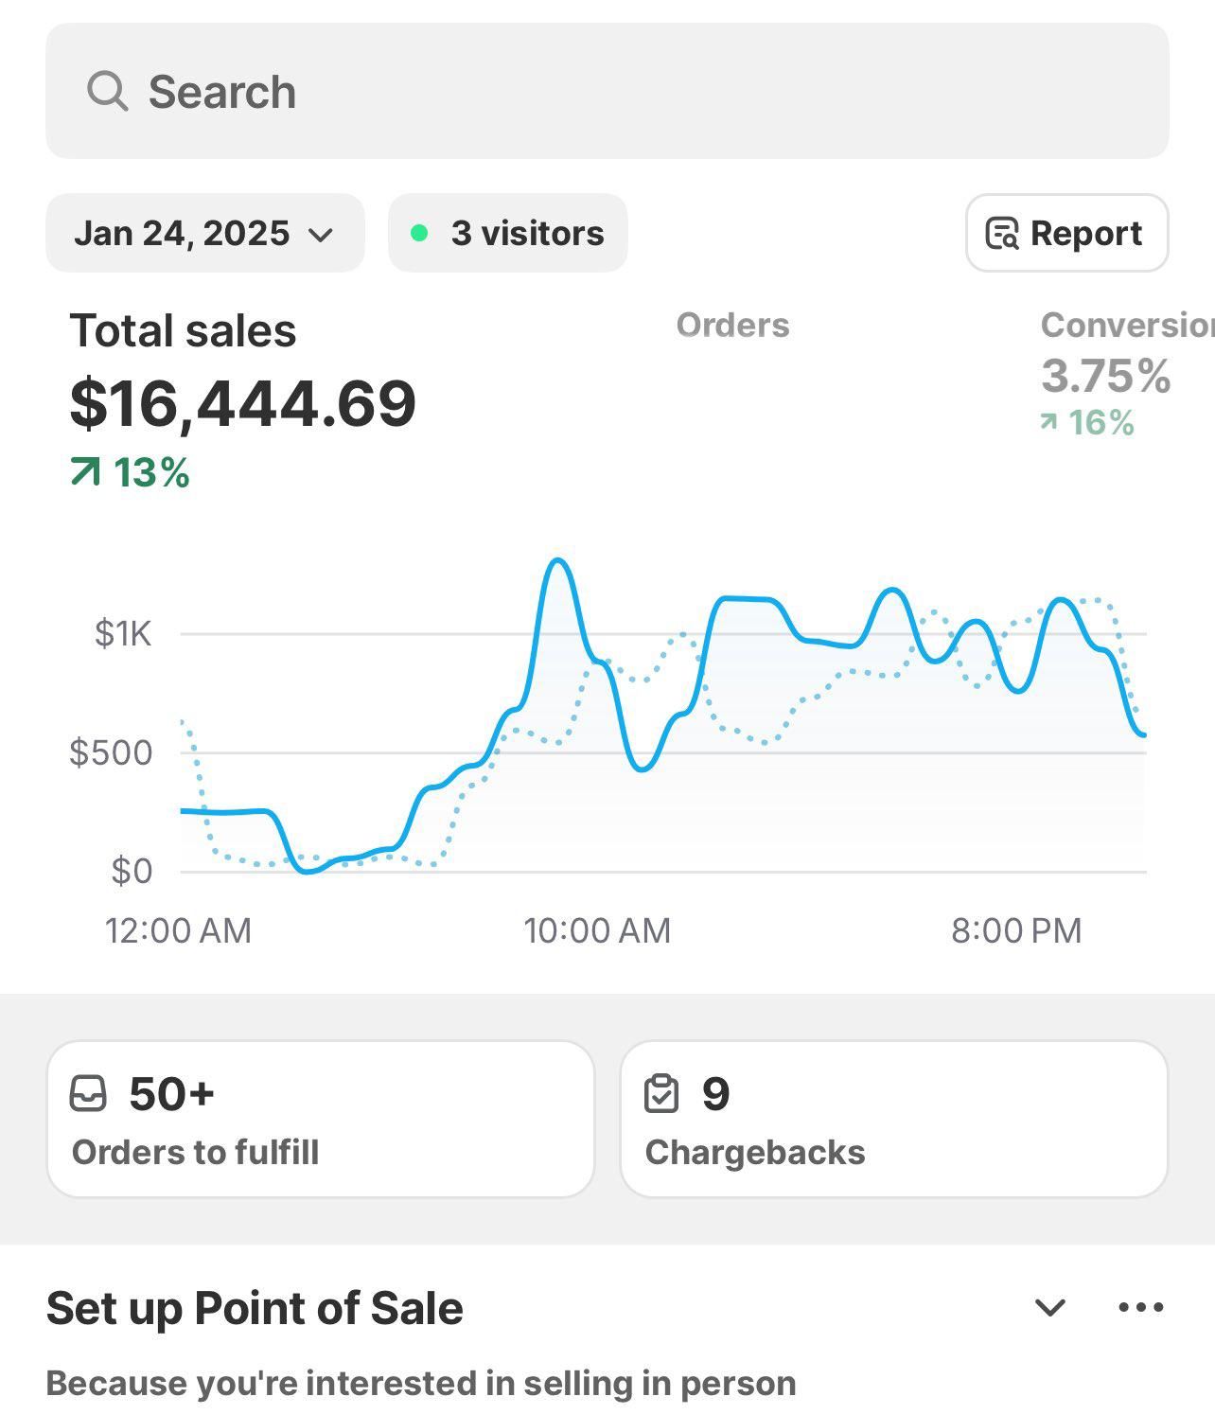Viewport: 1215px width, 1414px height.
Task: Collapse the Set up Point of Sale section
Action: pos(1050,1307)
